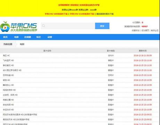Image resolution: width=160 pixels, height=125 pixels.
Task: Open the 苹果CMS-V8 plugin download link
Action: (56, 14)
